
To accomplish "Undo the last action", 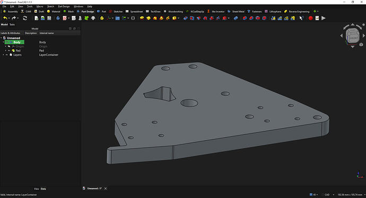I will click(x=5, y=18).
